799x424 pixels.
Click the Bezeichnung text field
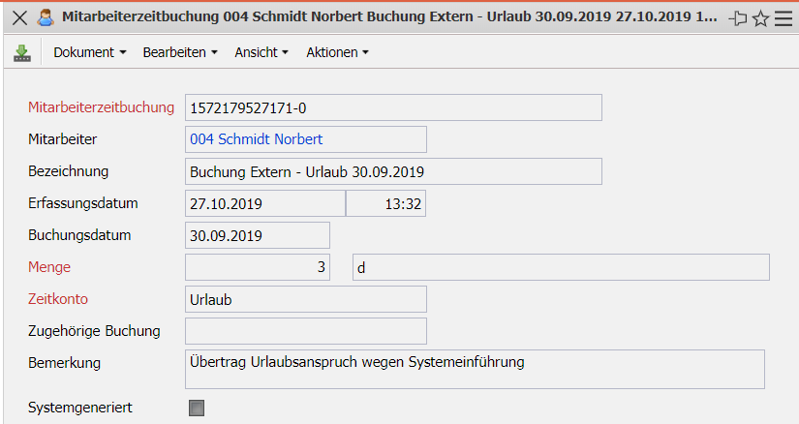tap(393, 171)
